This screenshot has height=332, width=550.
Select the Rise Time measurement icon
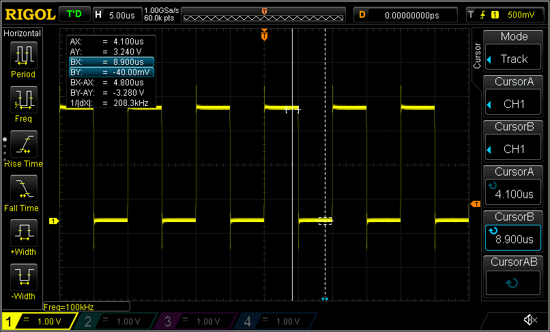(24, 144)
